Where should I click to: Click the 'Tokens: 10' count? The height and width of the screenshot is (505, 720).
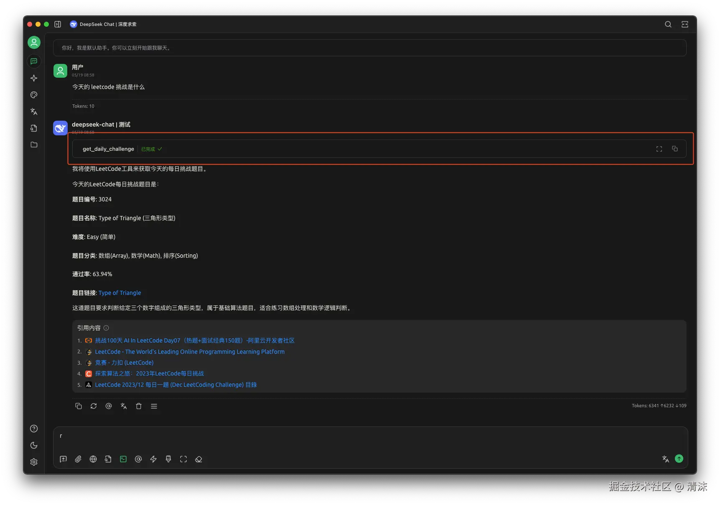(83, 106)
